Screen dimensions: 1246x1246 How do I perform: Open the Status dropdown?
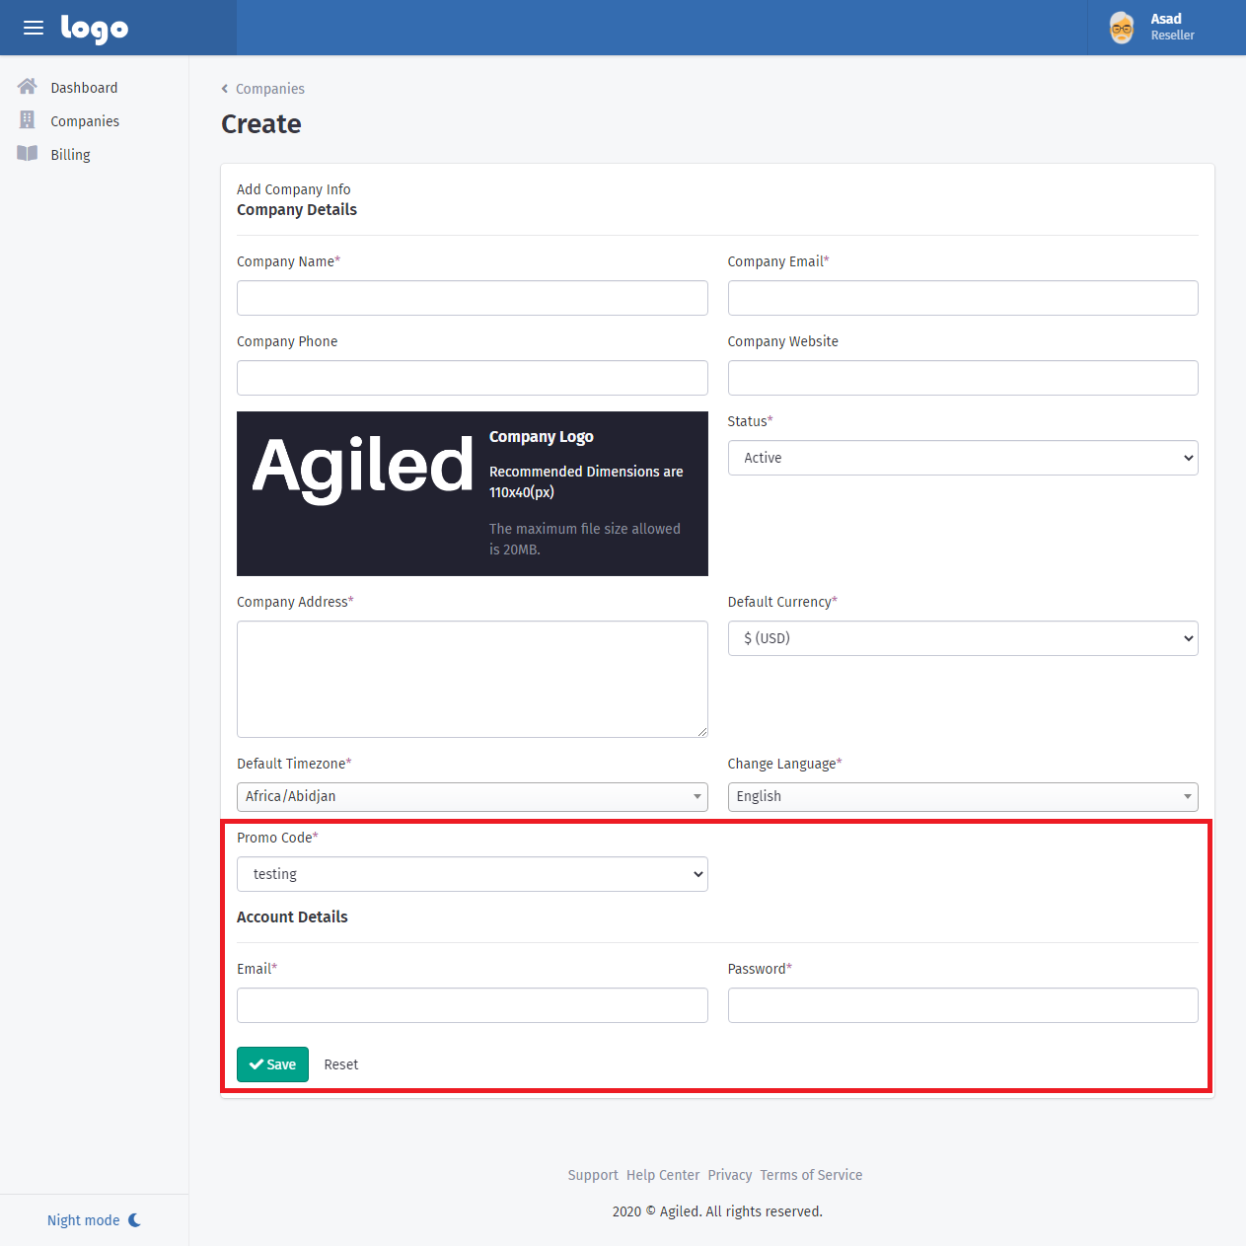962,458
